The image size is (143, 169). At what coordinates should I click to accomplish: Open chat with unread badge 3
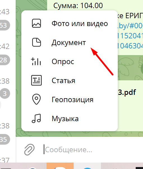pos(5,93)
